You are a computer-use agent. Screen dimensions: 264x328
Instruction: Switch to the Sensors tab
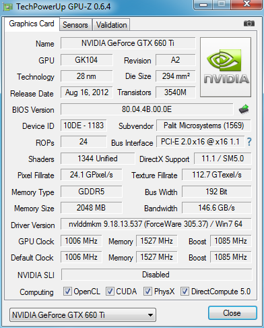75,25
